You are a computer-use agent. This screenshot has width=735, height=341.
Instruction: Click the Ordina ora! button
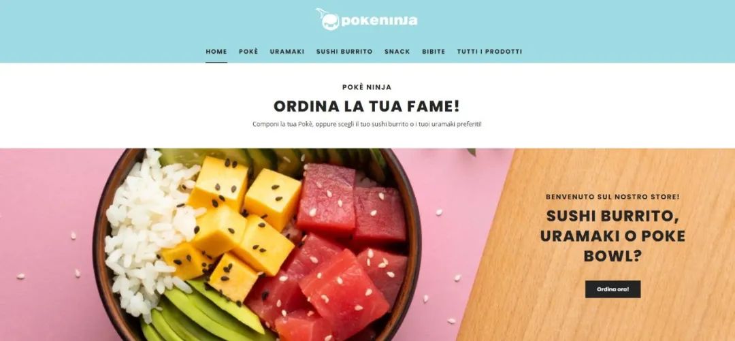(612, 289)
